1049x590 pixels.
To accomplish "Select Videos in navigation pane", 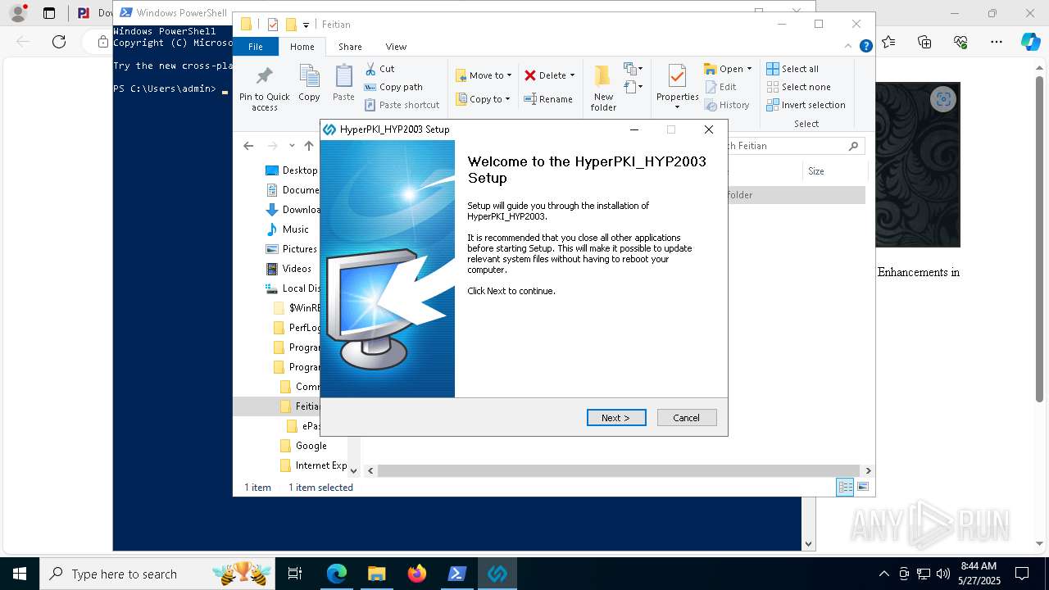I will [288, 269].
